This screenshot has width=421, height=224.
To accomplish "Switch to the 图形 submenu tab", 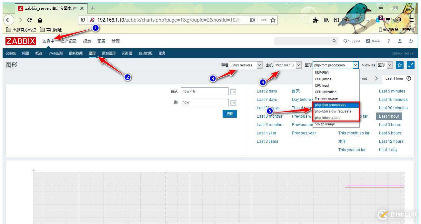I will 92,53.
